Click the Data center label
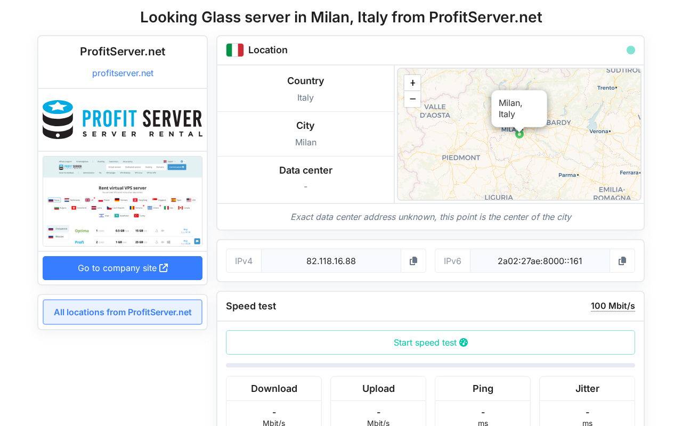The width and height of the screenshot is (682, 426). pyautogui.click(x=306, y=170)
